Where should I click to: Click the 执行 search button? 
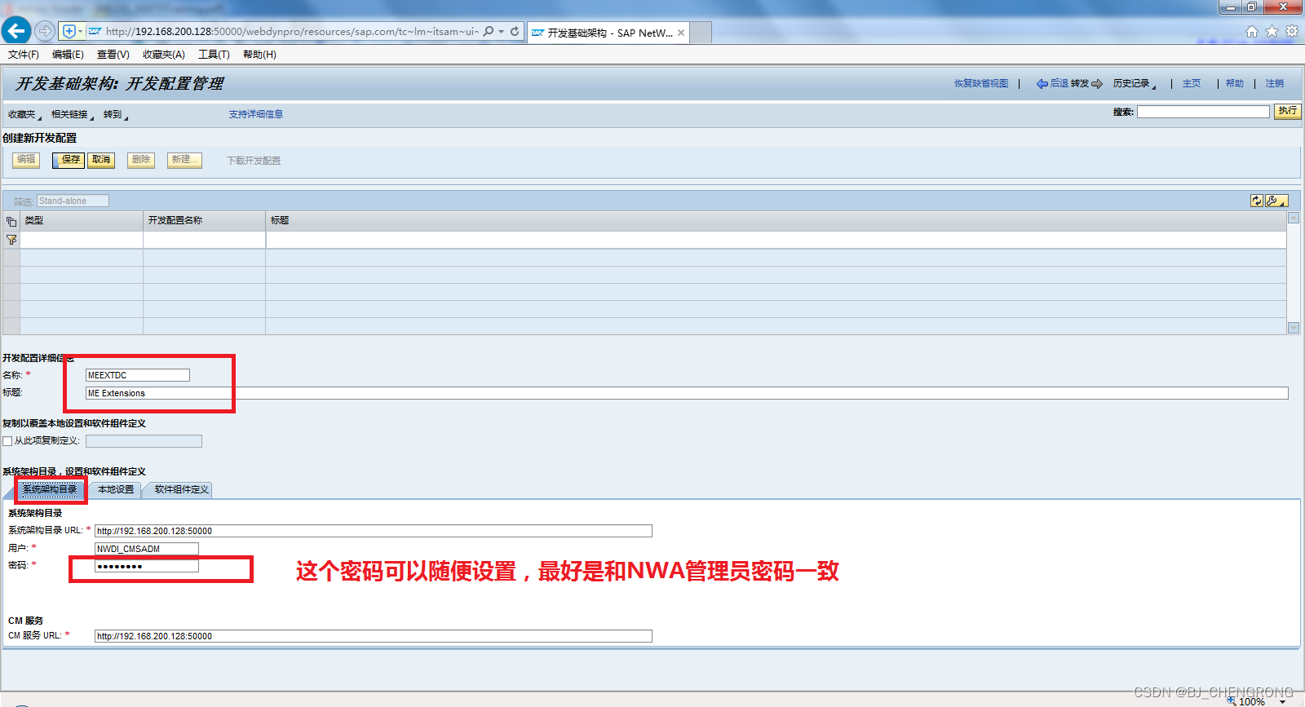1287,111
